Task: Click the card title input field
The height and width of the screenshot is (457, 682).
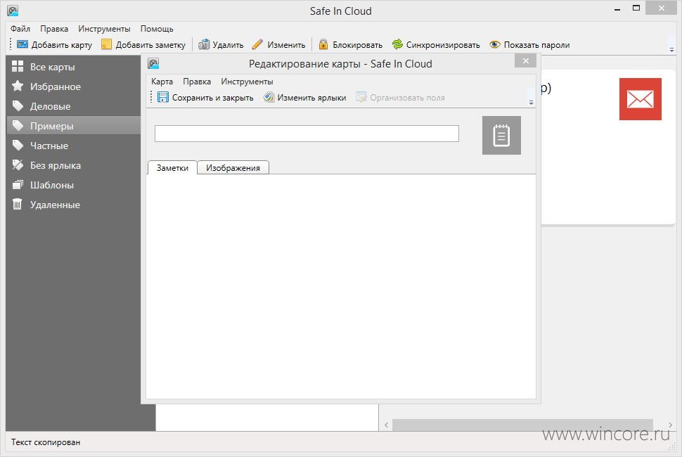Action: [x=307, y=134]
